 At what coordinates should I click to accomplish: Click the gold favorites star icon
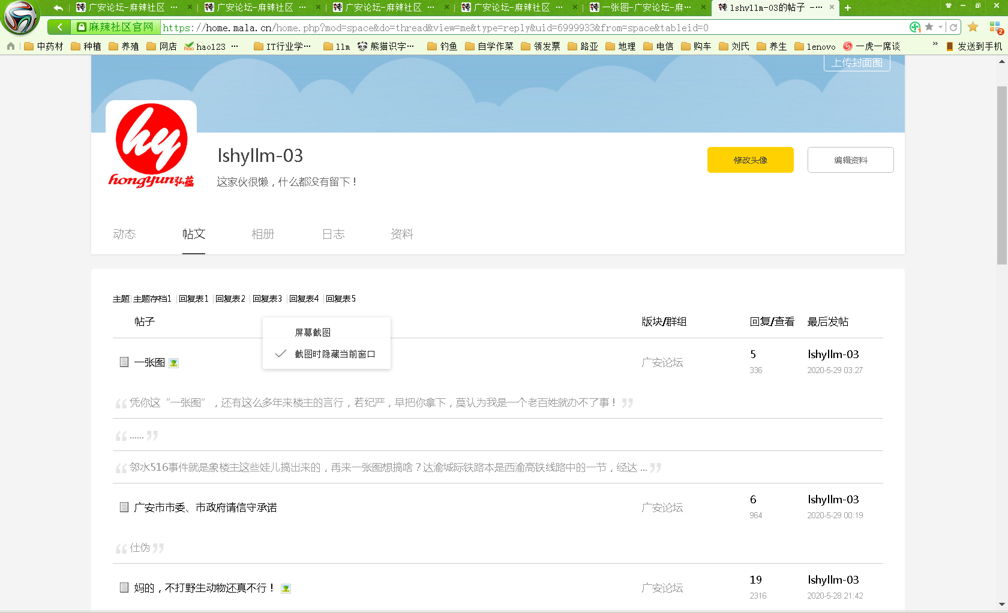973,27
